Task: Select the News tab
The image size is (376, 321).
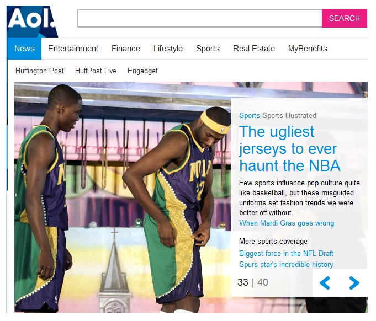Action: tap(24, 49)
